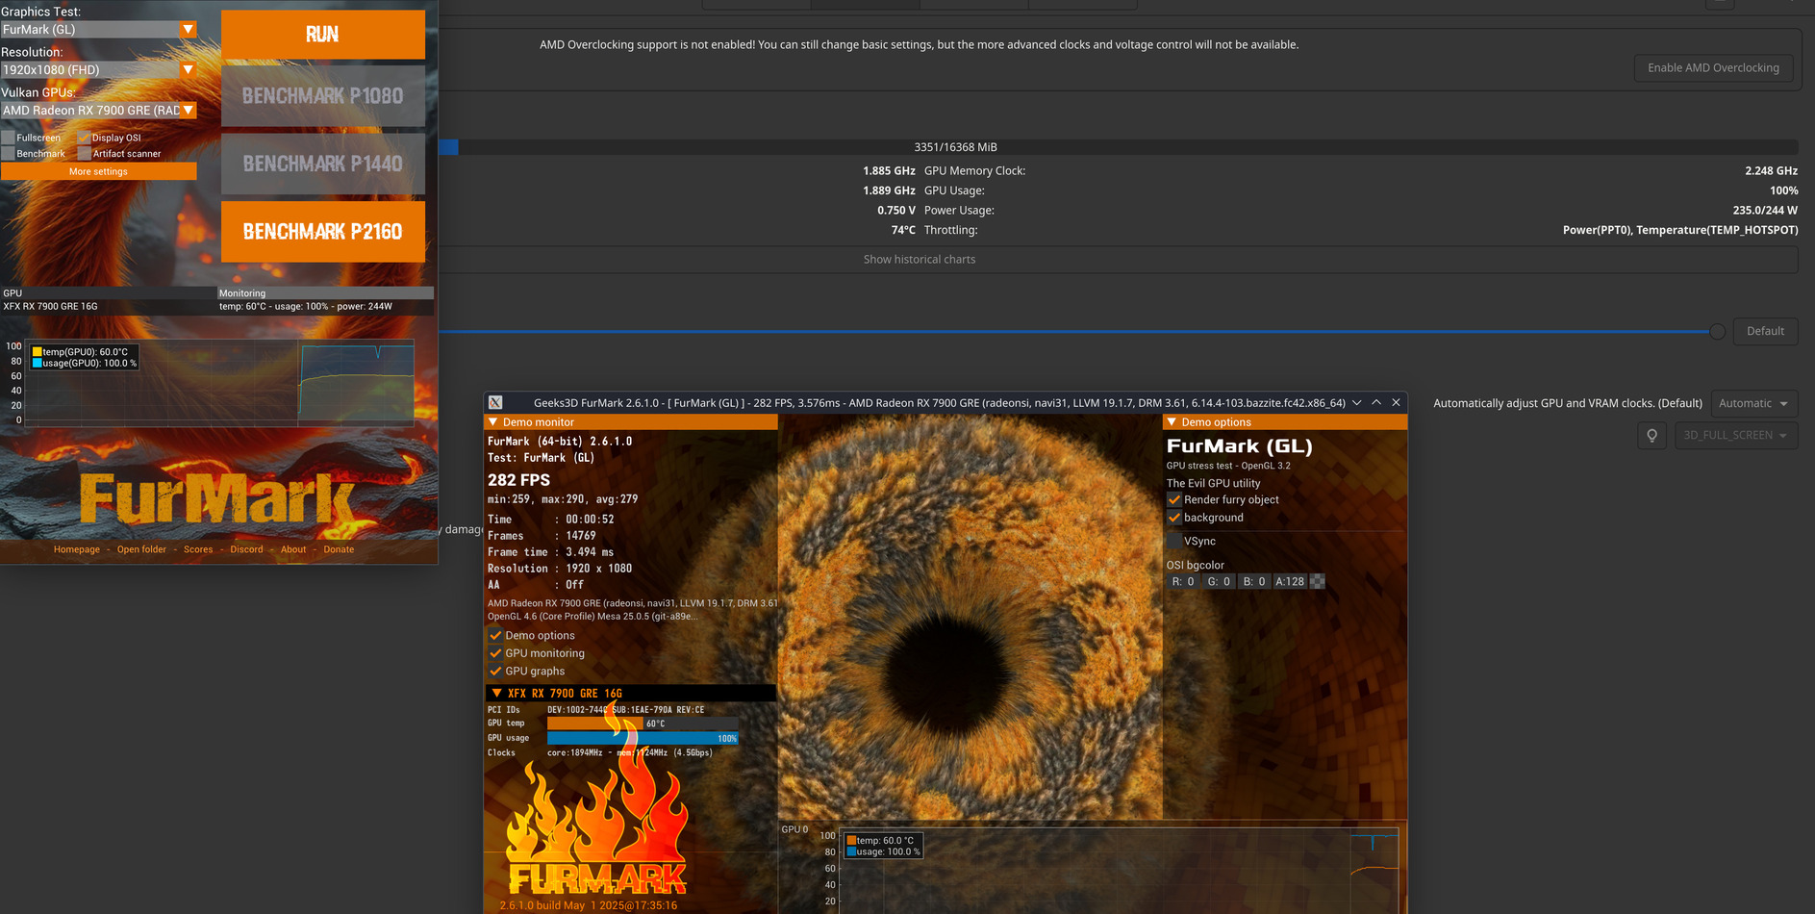Collapse the Demo monitor panel
Image resolution: width=1815 pixels, height=914 pixels.
pyautogui.click(x=493, y=422)
